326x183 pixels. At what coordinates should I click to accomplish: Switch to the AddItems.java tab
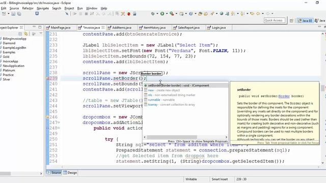pos(122,27)
